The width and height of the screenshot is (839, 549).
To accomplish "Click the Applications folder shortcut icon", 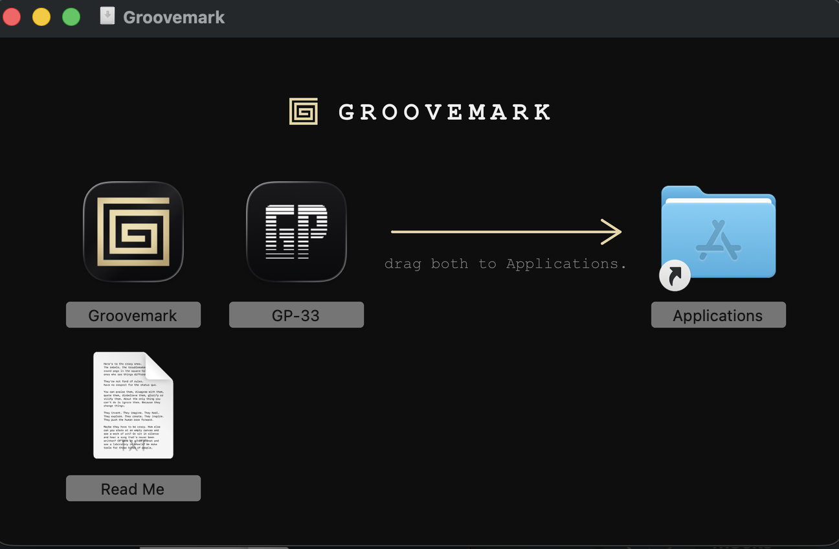I will pyautogui.click(x=718, y=237).
